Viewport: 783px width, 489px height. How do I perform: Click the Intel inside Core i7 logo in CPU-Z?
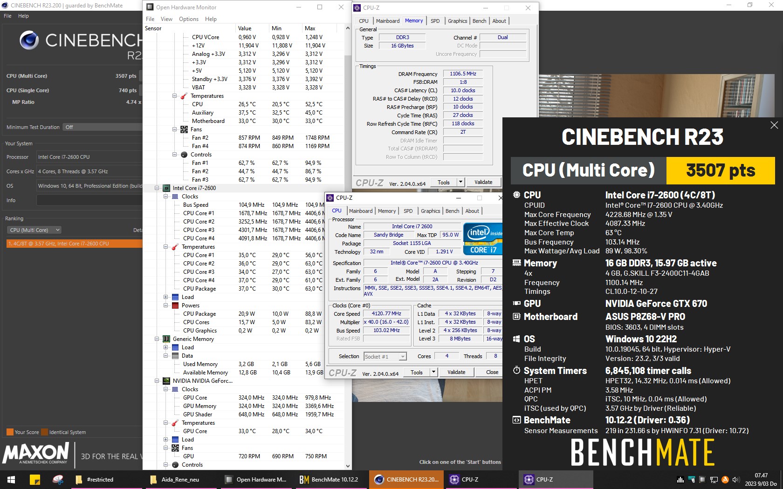tap(483, 239)
